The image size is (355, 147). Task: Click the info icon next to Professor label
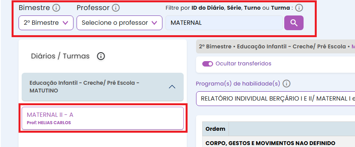coord(116,8)
